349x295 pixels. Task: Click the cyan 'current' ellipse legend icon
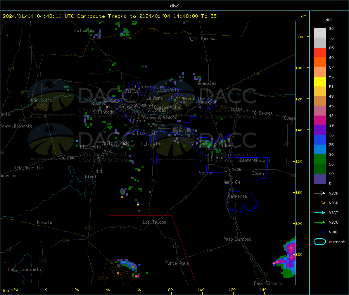320,242
